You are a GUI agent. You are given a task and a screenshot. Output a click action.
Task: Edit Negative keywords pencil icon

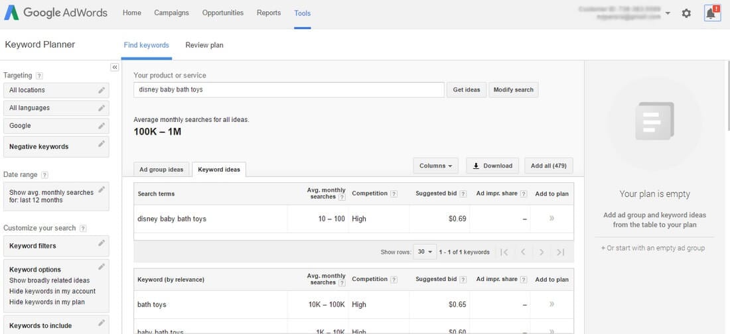[x=102, y=144]
